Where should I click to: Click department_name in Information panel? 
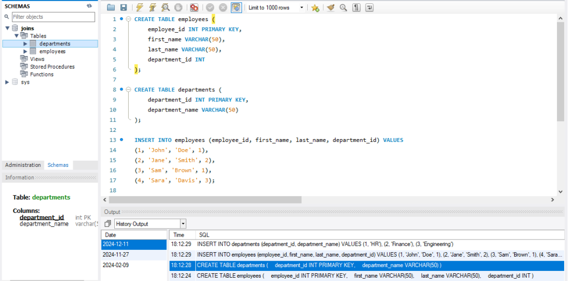coord(44,224)
